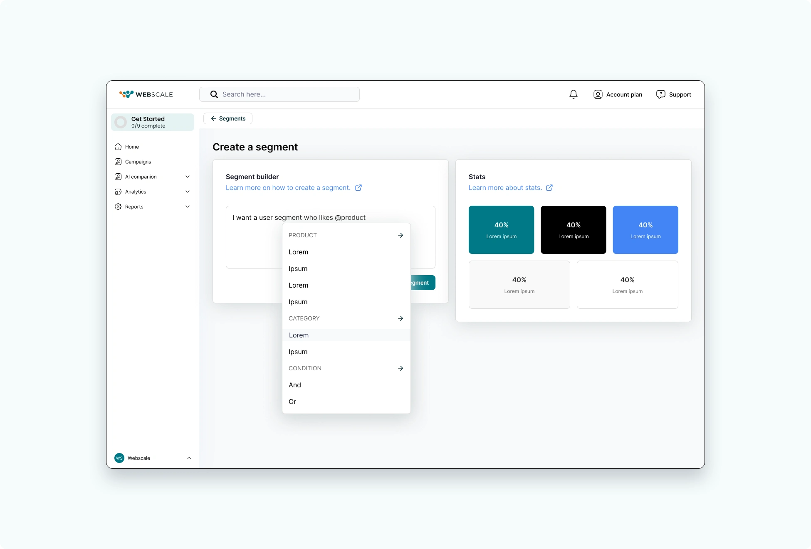Select the And condition option
This screenshot has height=549, width=811.
[x=295, y=385]
